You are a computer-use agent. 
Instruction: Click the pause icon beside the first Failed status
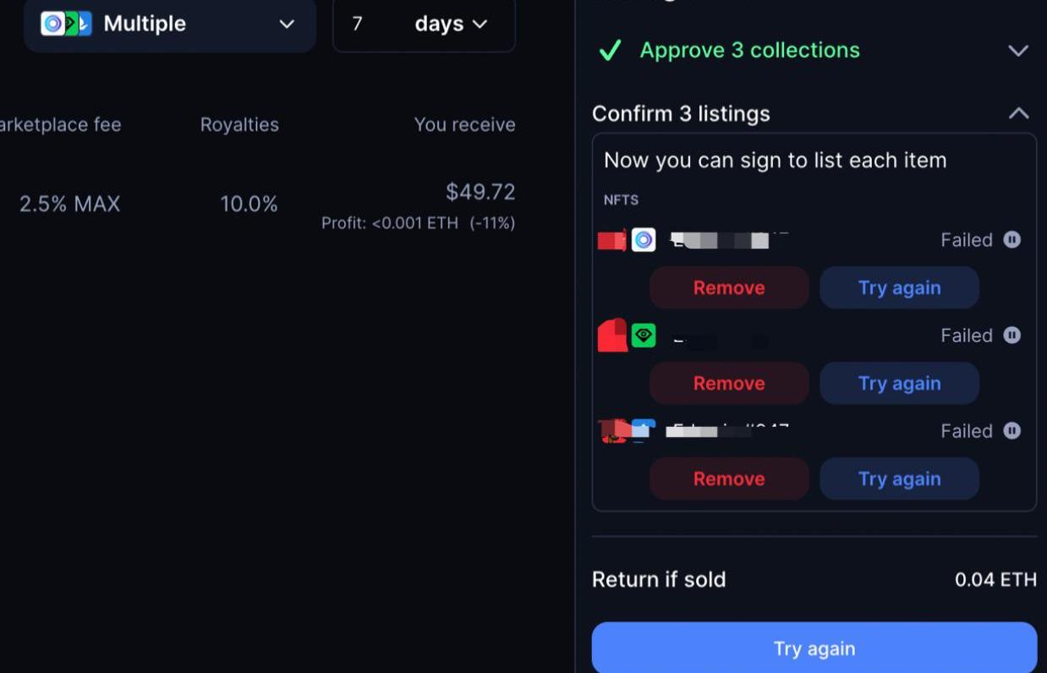tap(1011, 240)
